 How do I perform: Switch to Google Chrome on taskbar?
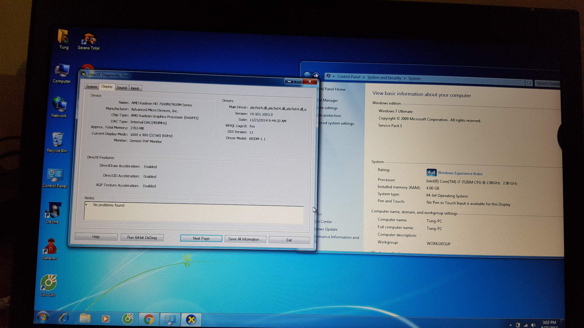tap(148, 319)
